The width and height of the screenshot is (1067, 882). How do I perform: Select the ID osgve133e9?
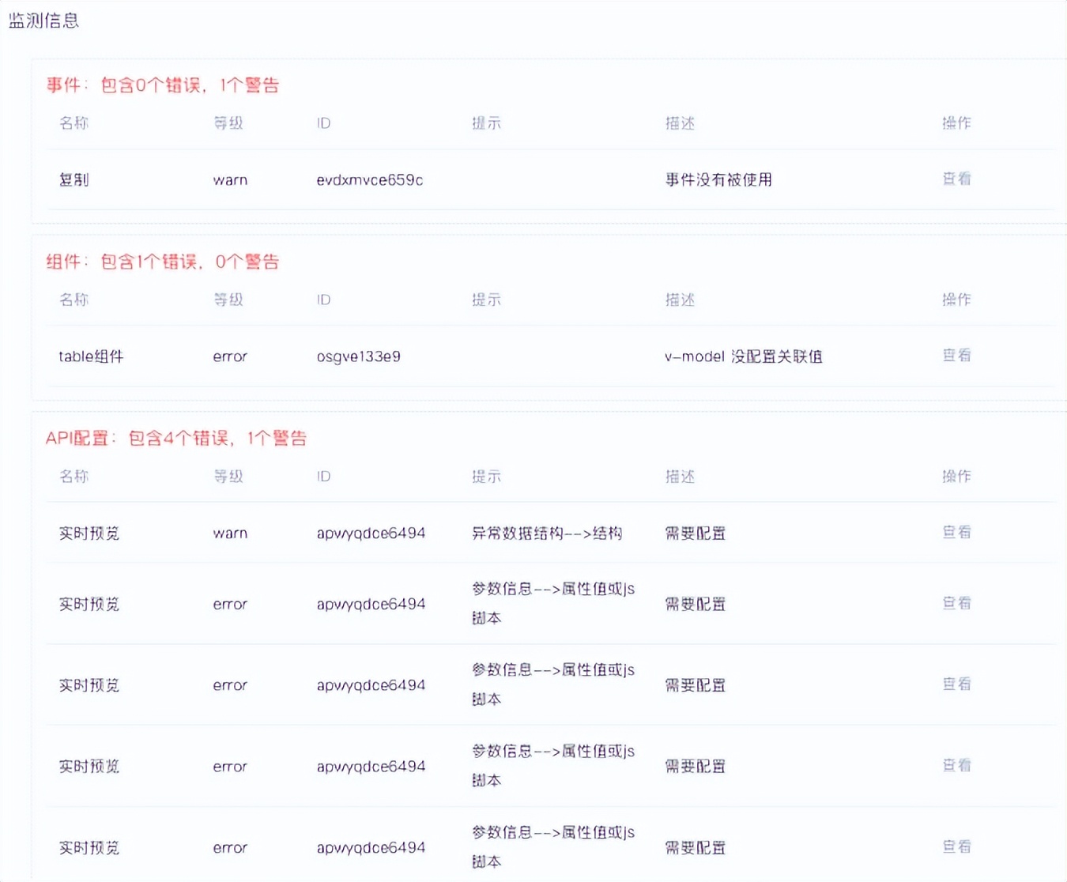(x=359, y=356)
